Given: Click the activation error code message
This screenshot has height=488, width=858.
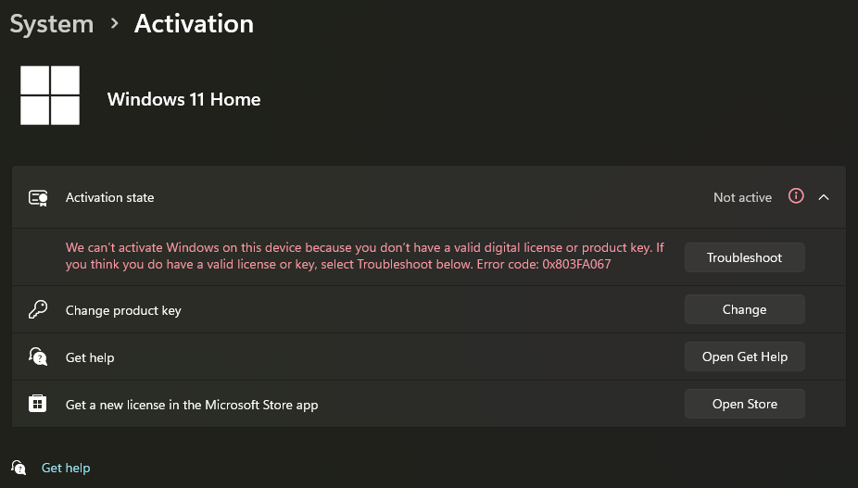Looking at the screenshot, I should tap(365, 256).
